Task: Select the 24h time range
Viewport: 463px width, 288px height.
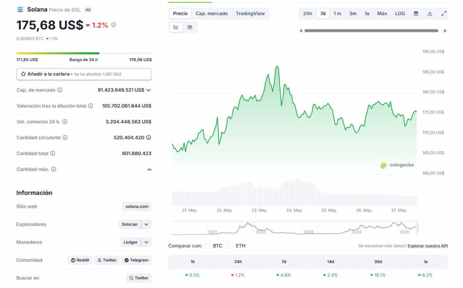Action: click(x=307, y=14)
